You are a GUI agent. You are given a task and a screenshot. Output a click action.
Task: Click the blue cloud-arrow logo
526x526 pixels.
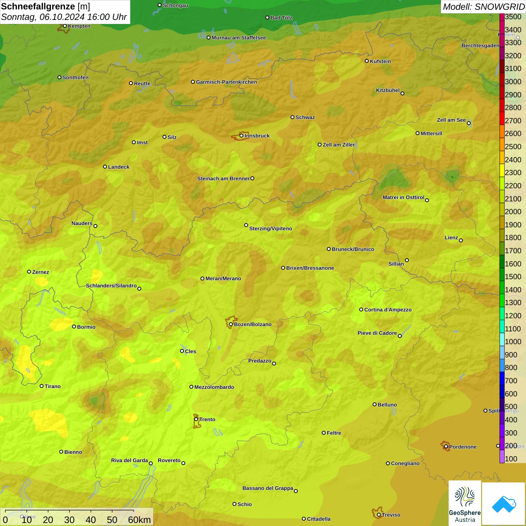click(504, 503)
